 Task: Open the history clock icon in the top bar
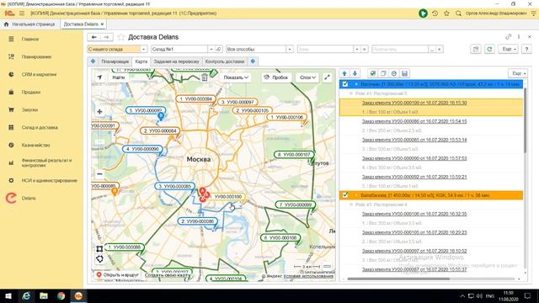[x=435, y=13]
